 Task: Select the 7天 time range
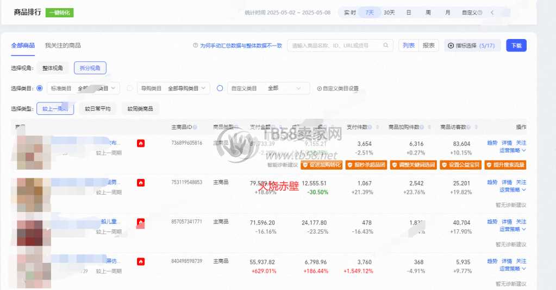(370, 12)
